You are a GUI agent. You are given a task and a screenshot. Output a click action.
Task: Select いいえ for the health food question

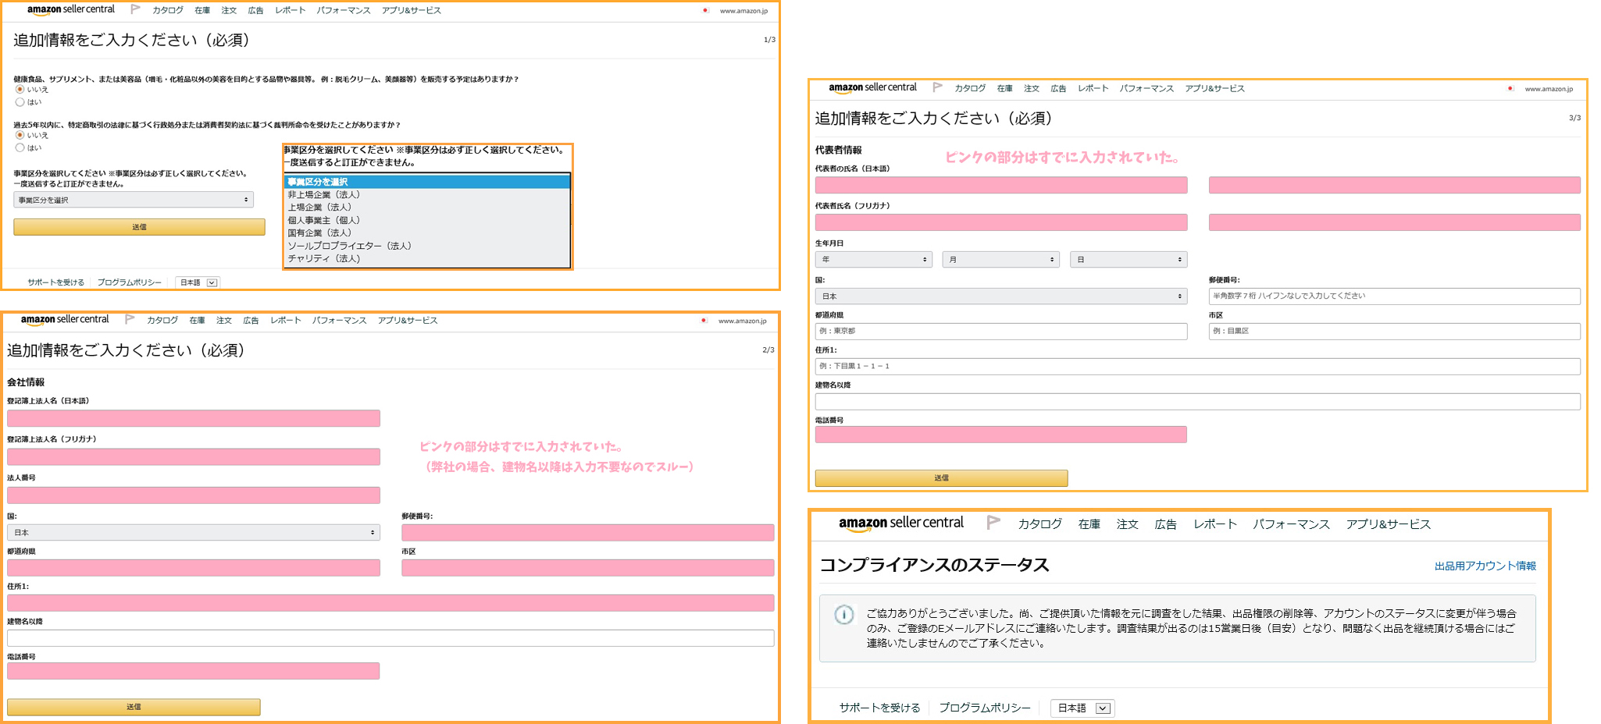pyautogui.click(x=20, y=89)
